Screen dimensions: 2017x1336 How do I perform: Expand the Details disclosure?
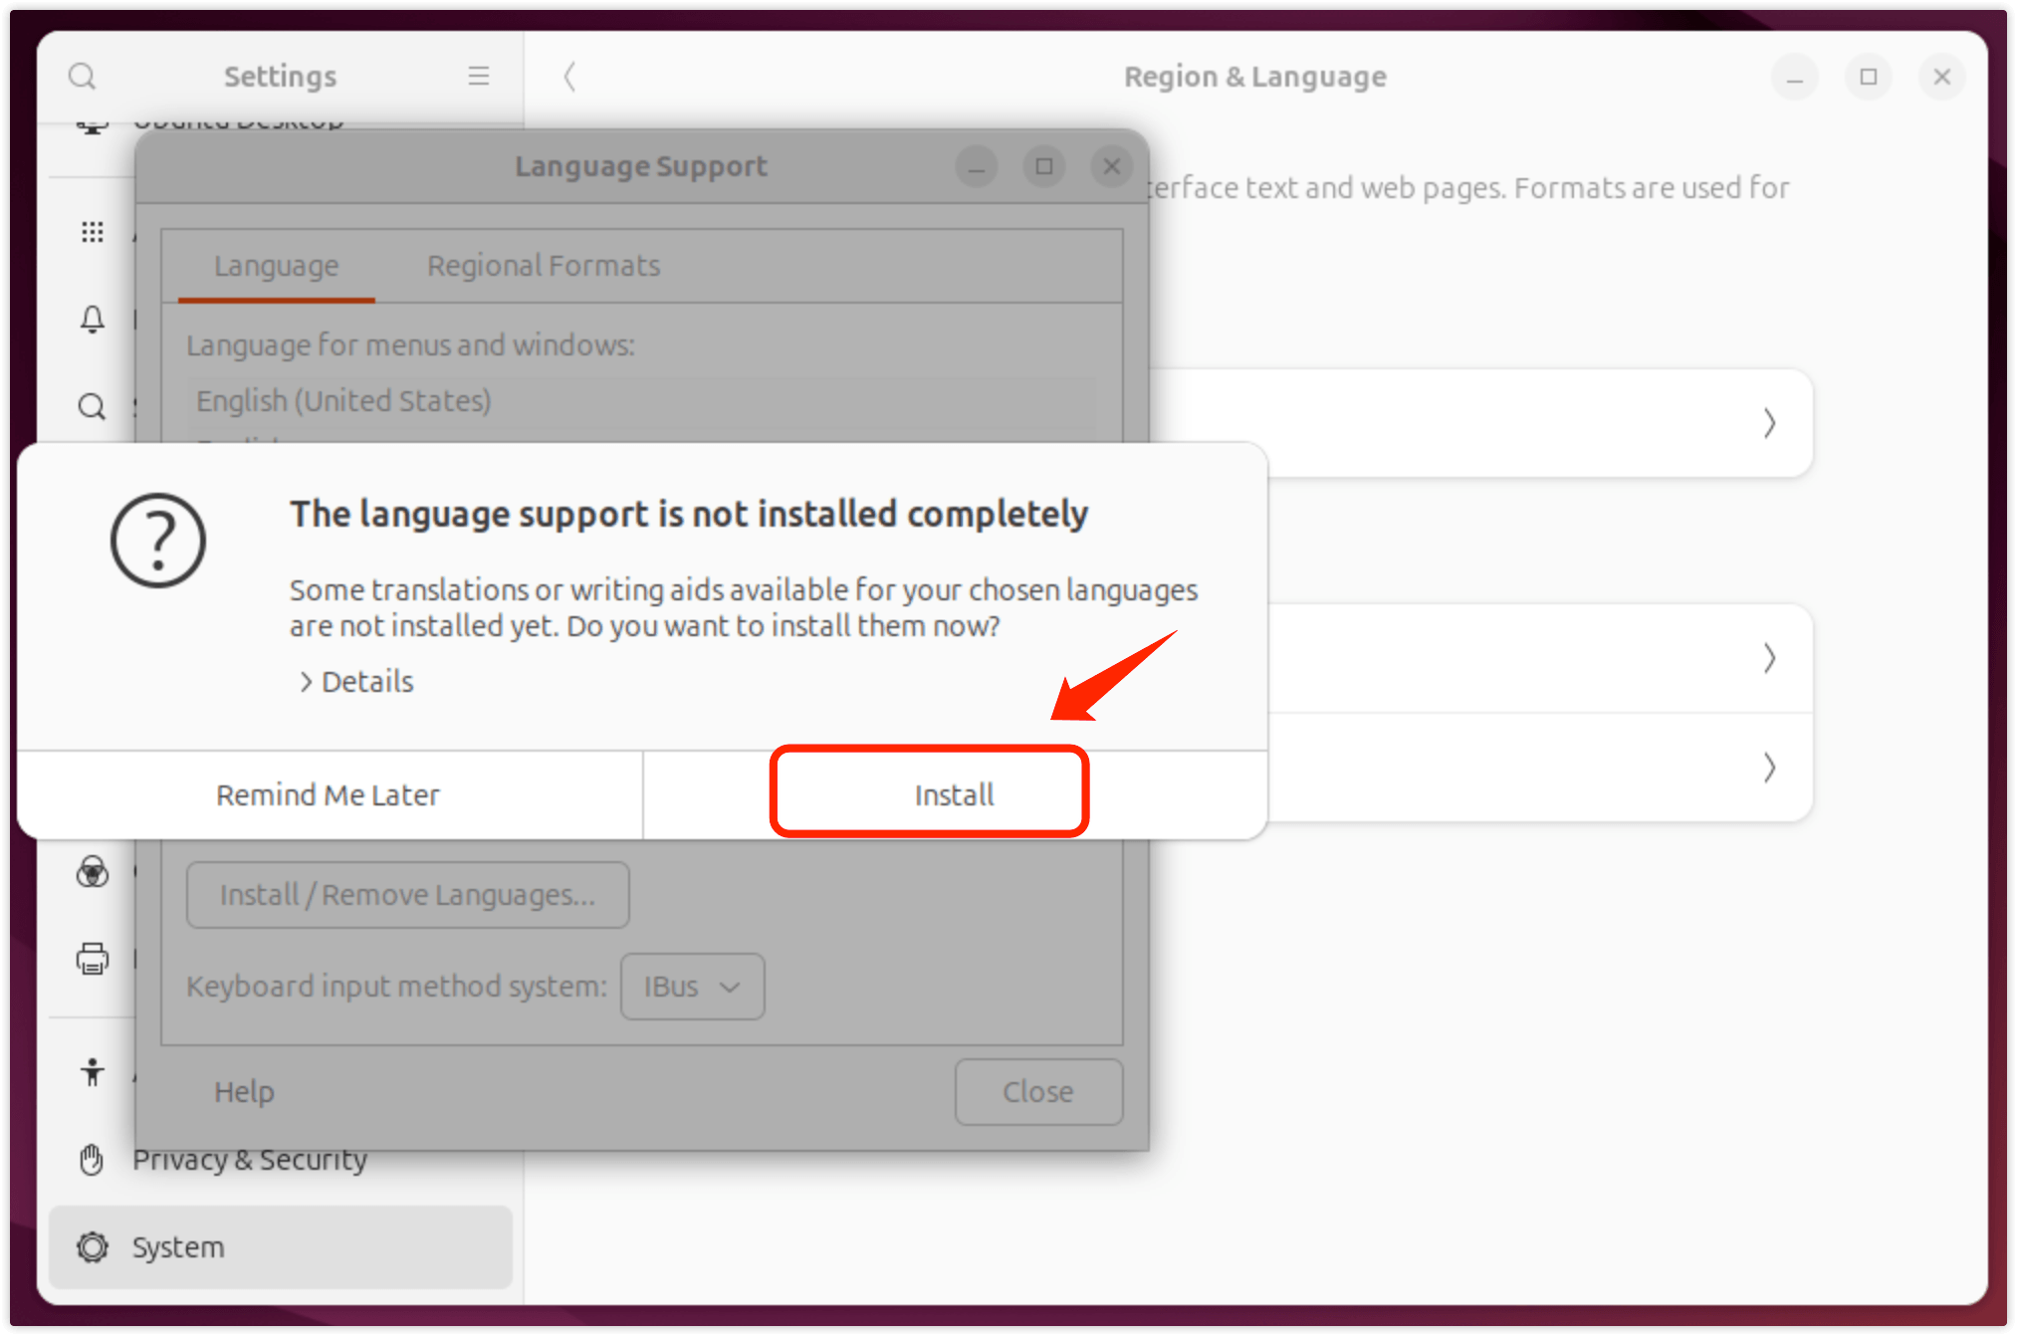[x=356, y=682]
